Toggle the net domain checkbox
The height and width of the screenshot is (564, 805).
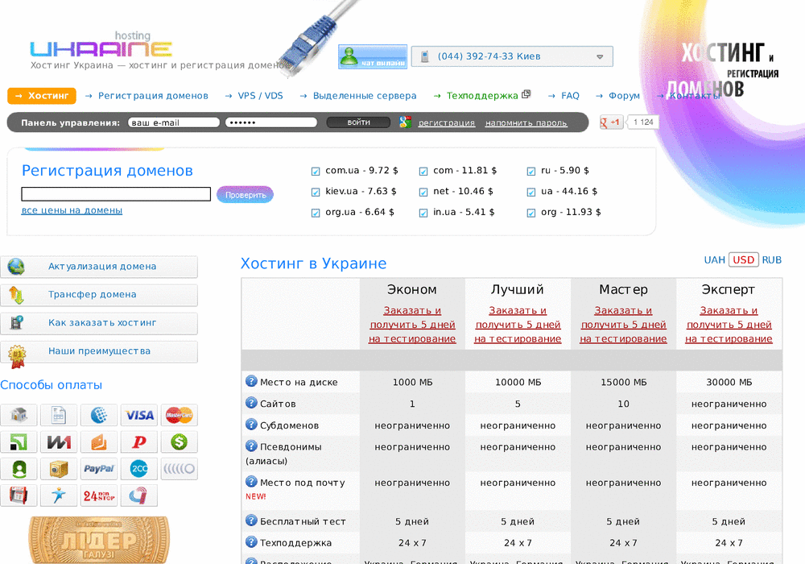[423, 193]
